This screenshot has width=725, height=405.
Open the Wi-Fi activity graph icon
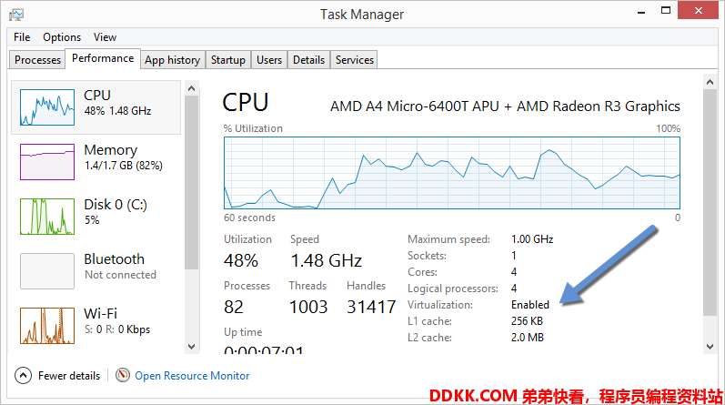coord(47,326)
